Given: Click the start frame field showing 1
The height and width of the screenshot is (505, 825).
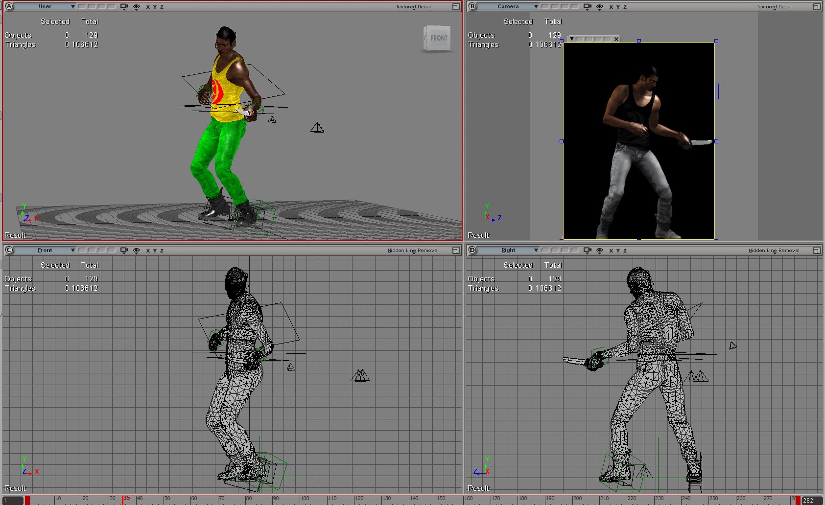Looking at the screenshot, I should click(x=12, y=501).
